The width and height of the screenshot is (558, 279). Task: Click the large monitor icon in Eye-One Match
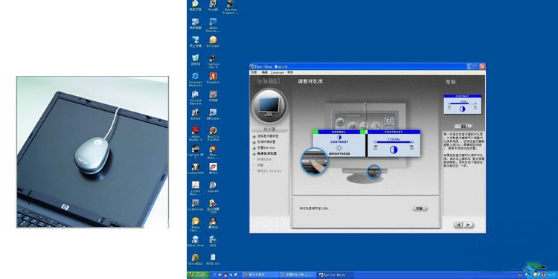[269, 106]
